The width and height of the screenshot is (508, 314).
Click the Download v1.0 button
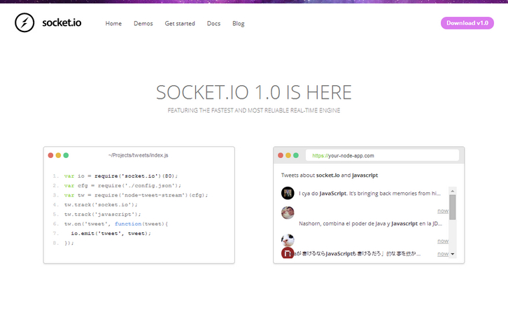point(467,23)
